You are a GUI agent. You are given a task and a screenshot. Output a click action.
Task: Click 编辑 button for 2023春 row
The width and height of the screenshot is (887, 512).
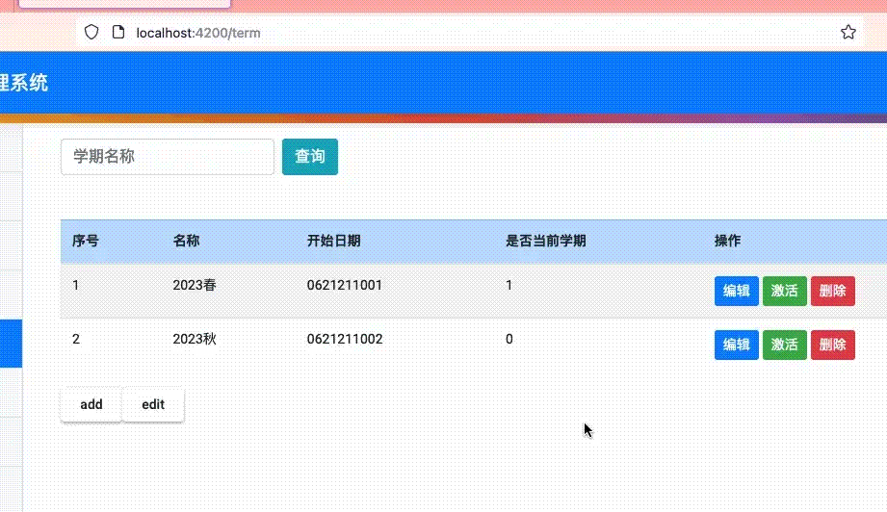coord(737,291)
